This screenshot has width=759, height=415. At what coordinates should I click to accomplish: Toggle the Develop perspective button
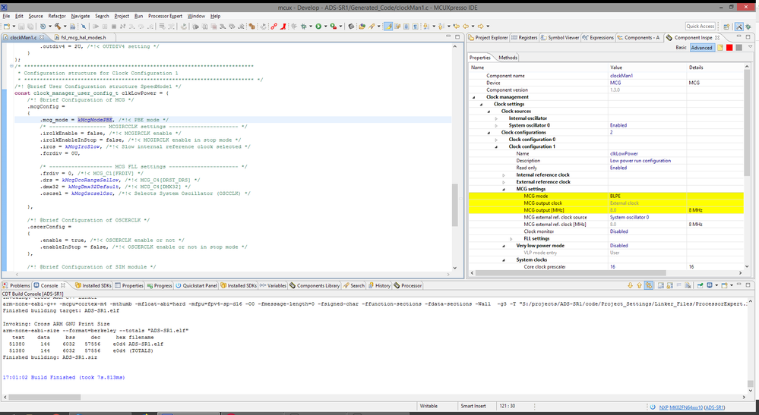739,27
